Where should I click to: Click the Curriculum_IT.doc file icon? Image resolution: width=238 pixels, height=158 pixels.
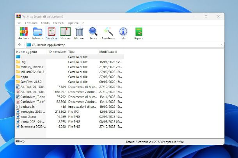click(18, 97)
